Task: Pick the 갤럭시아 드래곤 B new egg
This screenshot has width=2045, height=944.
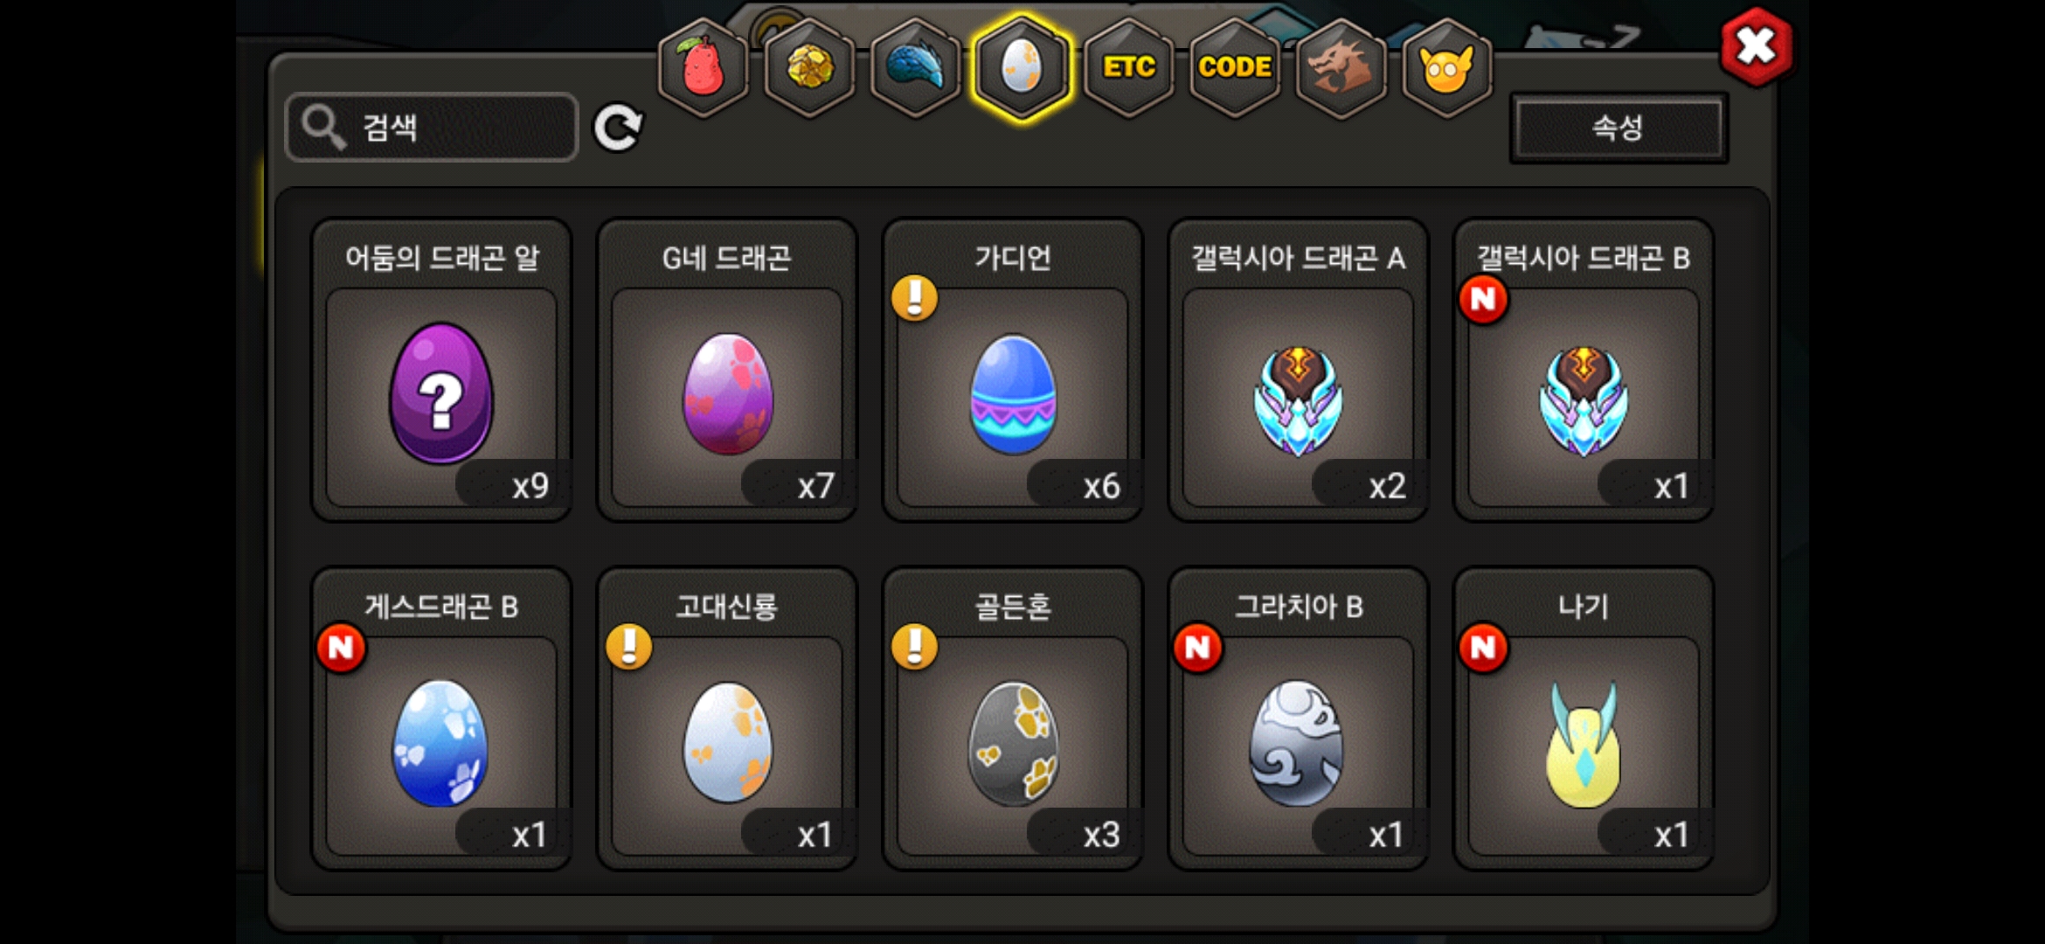Action: (x=1584, y=371)
